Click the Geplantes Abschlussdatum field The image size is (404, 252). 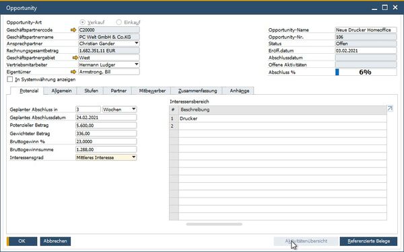106,117
